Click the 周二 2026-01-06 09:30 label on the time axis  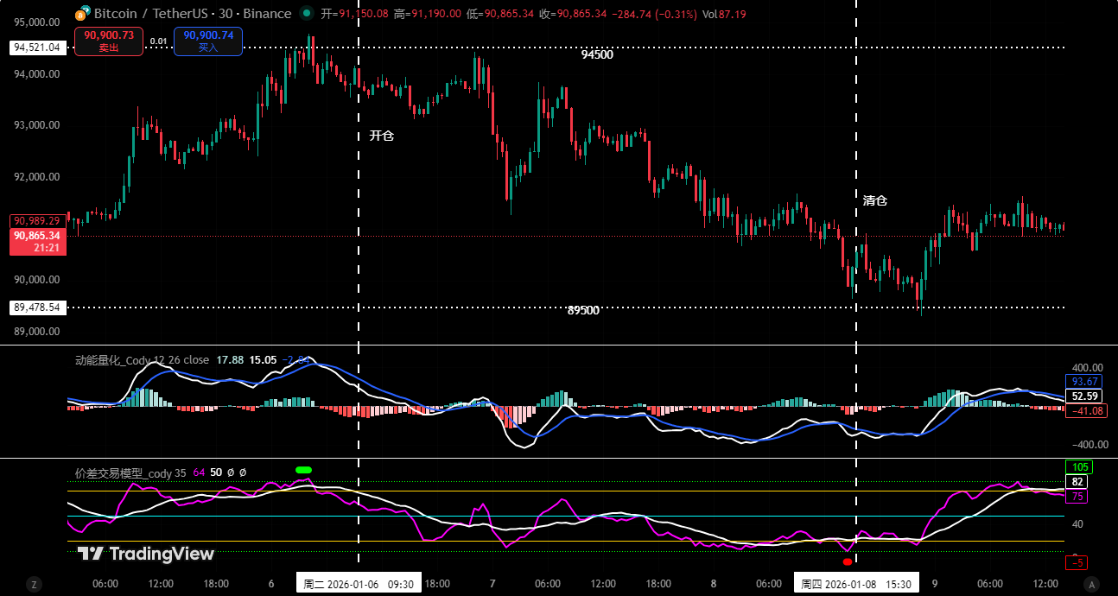pyautogui.click(x=358, y=583)
